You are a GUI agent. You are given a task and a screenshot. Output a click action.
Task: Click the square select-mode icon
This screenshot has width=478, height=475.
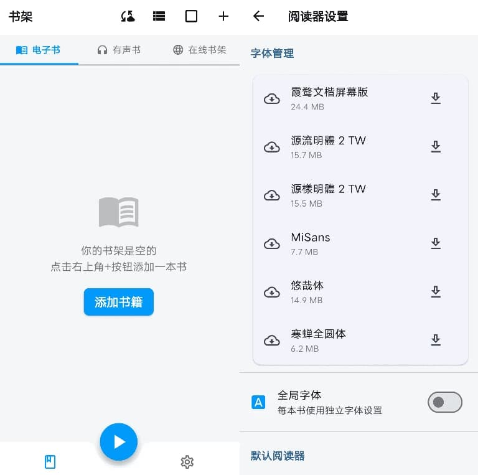click(x=192, y=17)
